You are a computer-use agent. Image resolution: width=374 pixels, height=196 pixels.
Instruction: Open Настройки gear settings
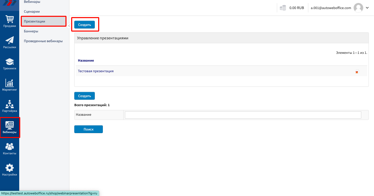pos(10,170)
